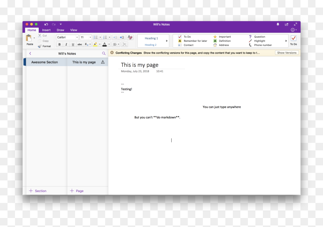Screen dimensions: 323x227
Task: Apply the Question mark tag
Action: tap(257, 37)
